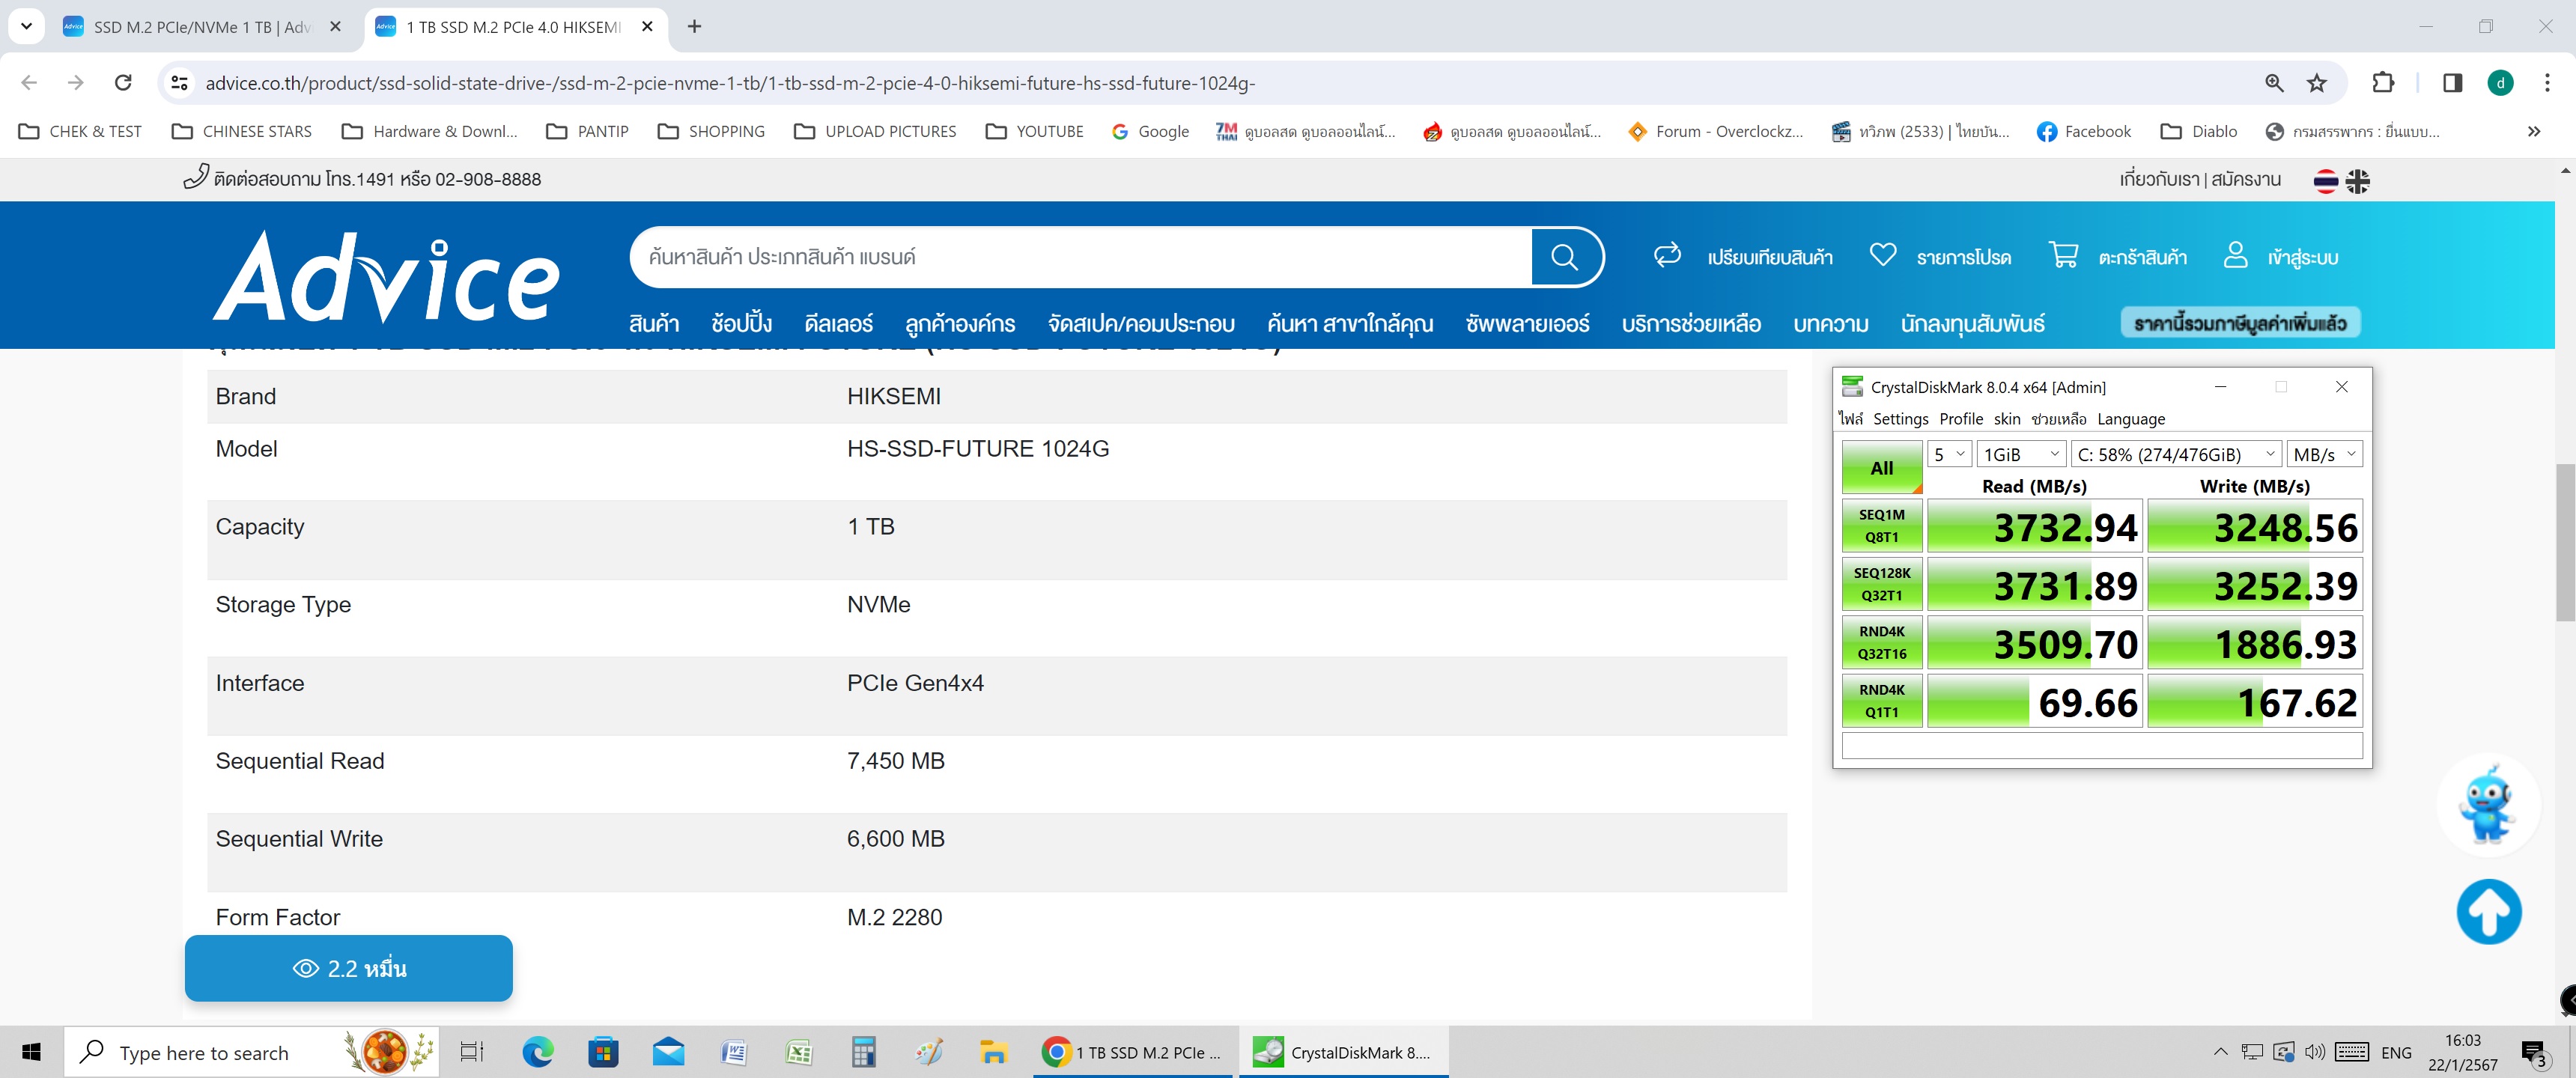Screen dimensions: 2576x1078
Task: Run the RND4K Q1T1 test
Action: click(1881, 700)
